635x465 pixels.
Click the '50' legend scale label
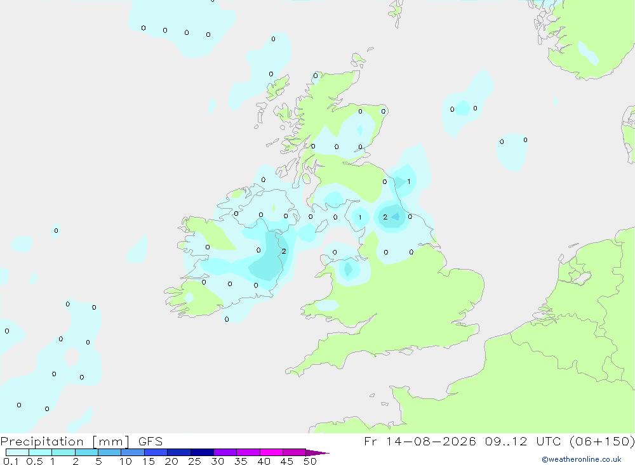click(310, 461)
